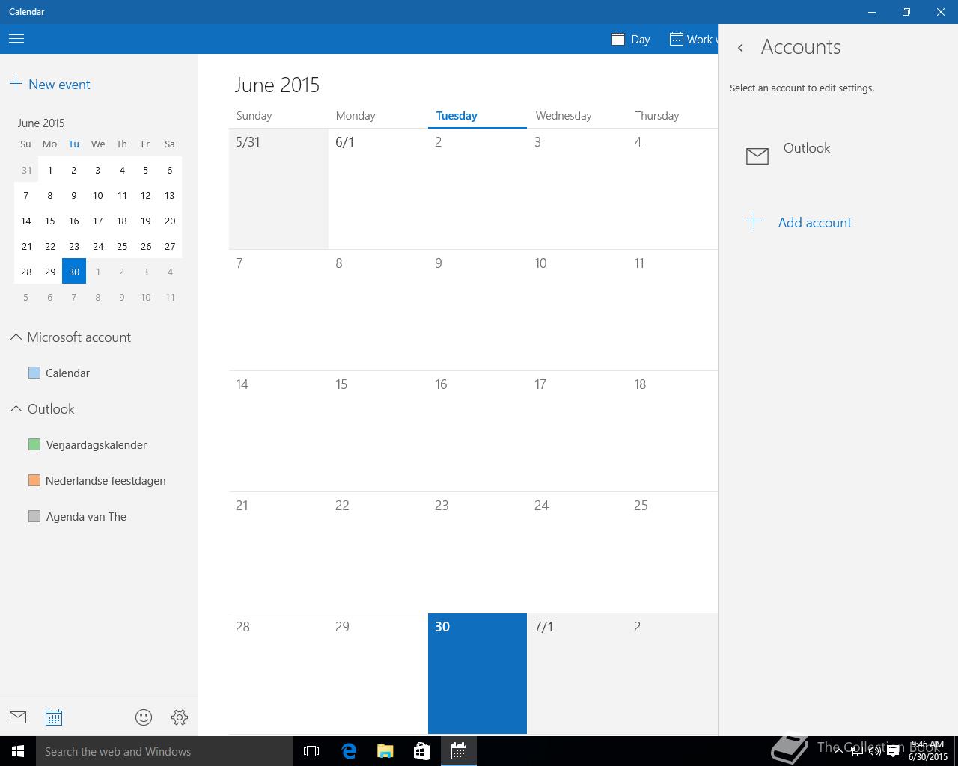Viewport: 958px width, 766px height.
Task: Click the 5/31 Sunday cell
Action: pos(278,189)
